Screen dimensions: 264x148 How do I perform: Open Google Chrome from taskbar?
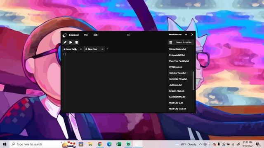click(x=100, y=144)
